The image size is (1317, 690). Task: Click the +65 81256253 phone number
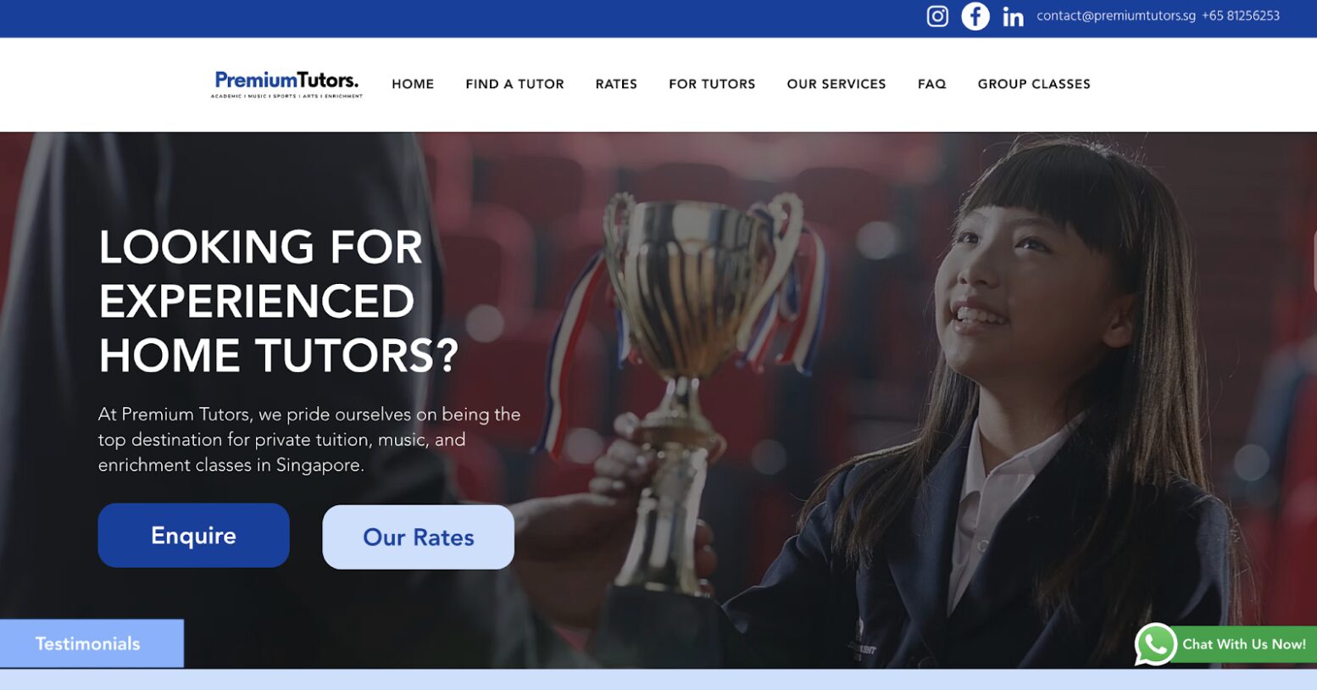(1241, 16)
